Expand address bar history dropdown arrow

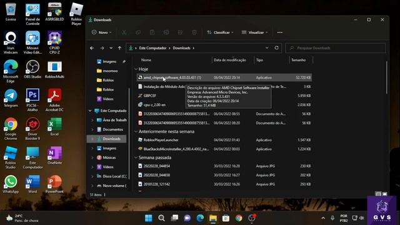click(x=267, y=48)
